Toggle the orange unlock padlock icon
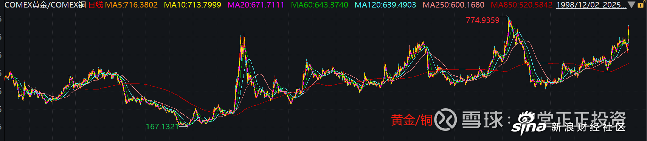 [x=641, y=5]
